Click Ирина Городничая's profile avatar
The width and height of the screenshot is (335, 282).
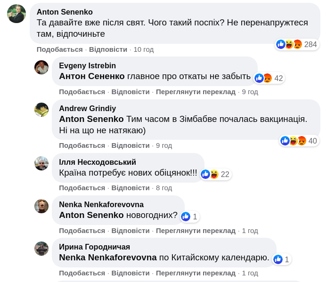point(41,248)
